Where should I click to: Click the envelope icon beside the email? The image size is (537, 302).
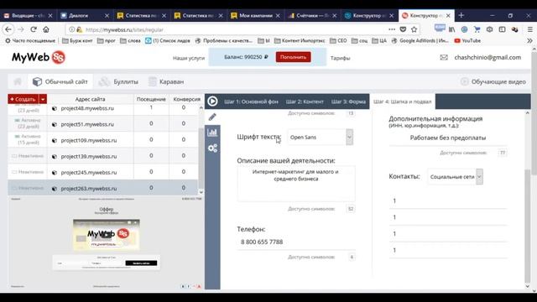(x=444, y=58)
